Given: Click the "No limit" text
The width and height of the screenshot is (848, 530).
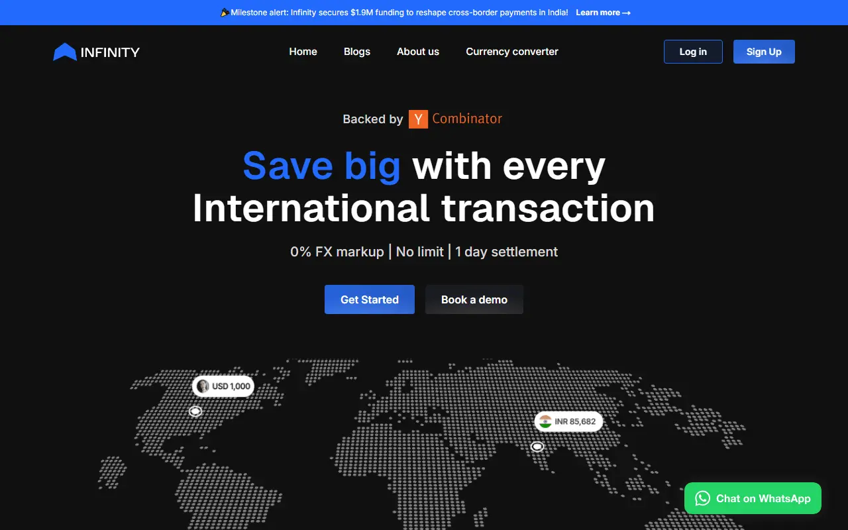Looking at the screenshot, I should click(420, 252).
